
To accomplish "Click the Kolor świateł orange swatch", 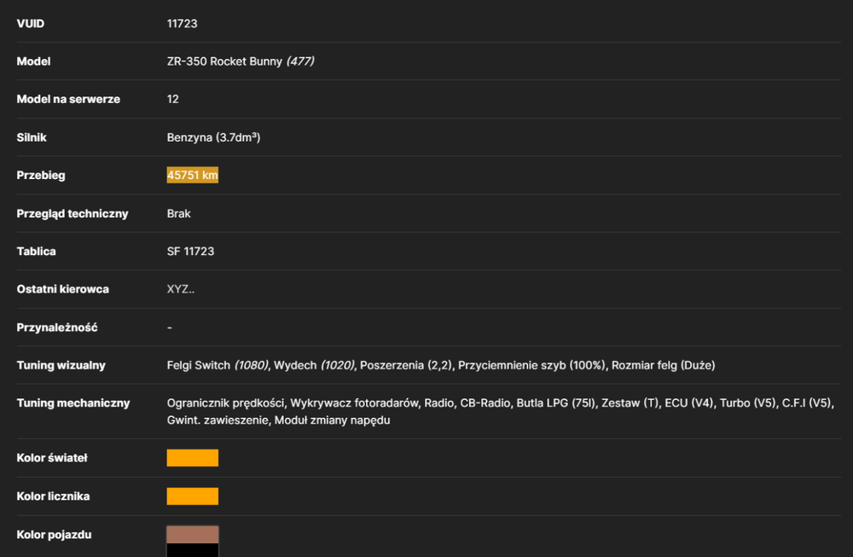I will tap(193, 458).
